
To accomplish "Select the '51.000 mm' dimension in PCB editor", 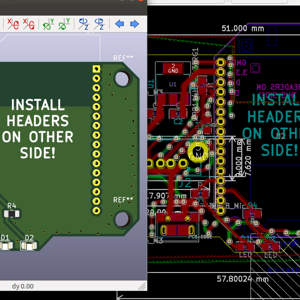I will click(x=243, y=28).
